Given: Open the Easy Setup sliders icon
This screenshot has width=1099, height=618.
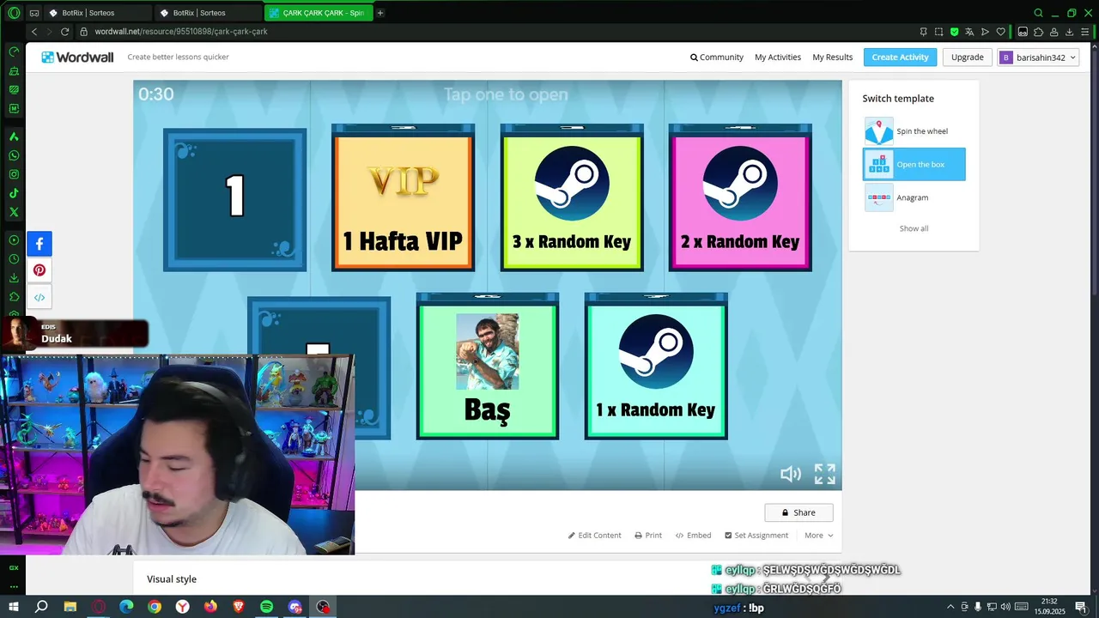Looking at the screenshot, I should click(1084, 32).
